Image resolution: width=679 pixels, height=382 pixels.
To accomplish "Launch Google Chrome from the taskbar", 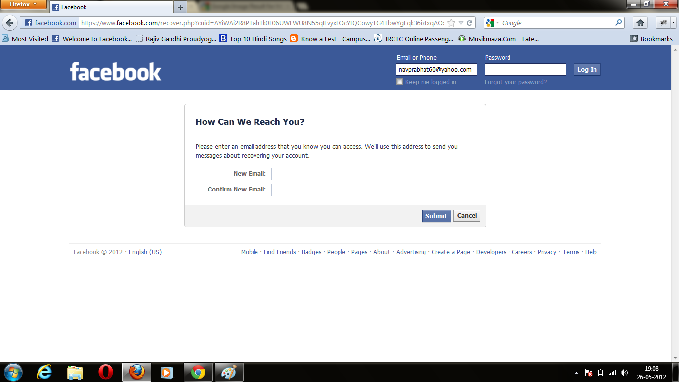I will click(198, 372).
